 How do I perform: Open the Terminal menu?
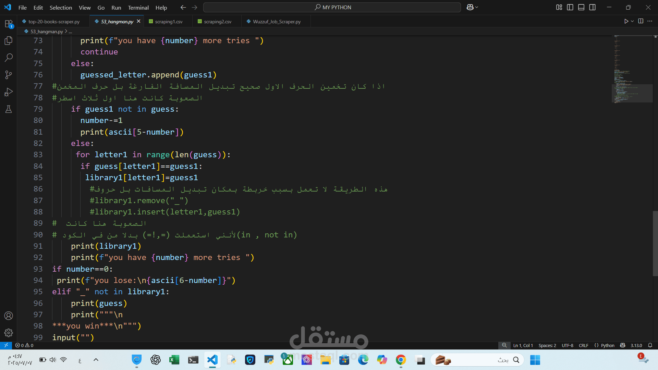(138, 7)
